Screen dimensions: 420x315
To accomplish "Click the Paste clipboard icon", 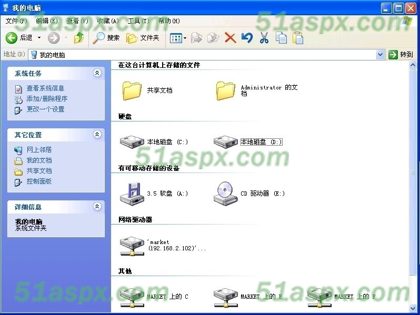I will (298, 38).
